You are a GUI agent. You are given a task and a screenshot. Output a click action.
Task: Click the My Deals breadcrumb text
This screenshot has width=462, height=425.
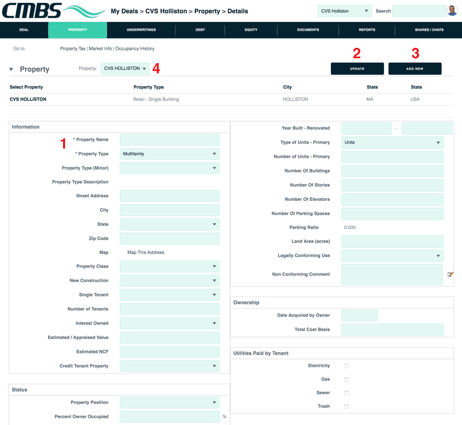[x=124, y=11]
